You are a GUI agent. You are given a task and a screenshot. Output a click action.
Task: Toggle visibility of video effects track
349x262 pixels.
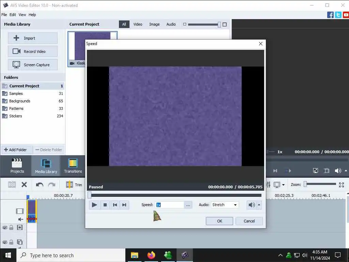(x=5, y=228)
